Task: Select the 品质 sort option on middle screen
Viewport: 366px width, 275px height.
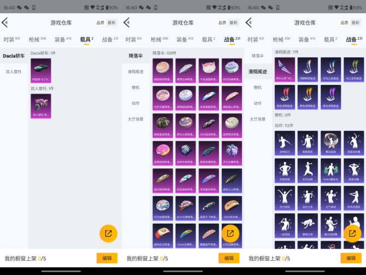Action: 222,22
